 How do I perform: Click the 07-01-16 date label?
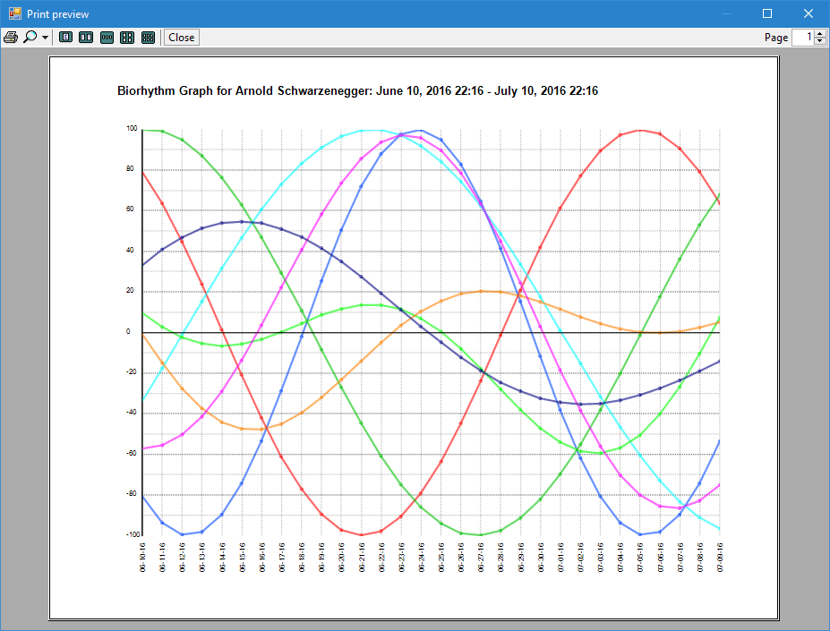tap(560, 558)
